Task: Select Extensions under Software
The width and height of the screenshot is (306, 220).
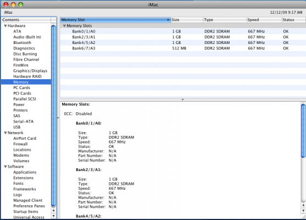Action: point(24,178)
